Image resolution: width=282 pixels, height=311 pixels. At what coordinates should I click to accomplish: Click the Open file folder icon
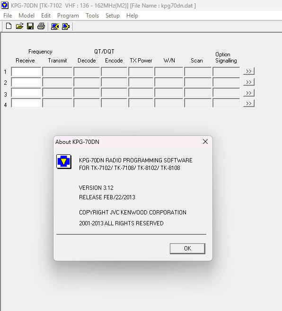point(19,26)
